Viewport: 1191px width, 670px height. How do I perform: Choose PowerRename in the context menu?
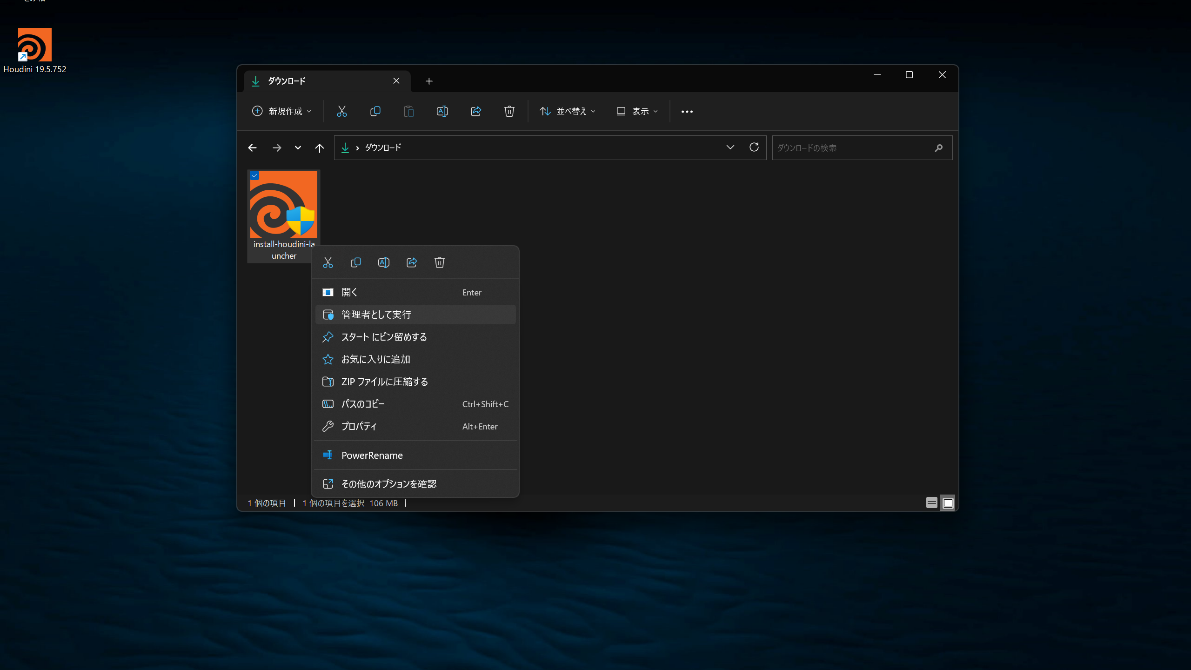pos(415,456)
